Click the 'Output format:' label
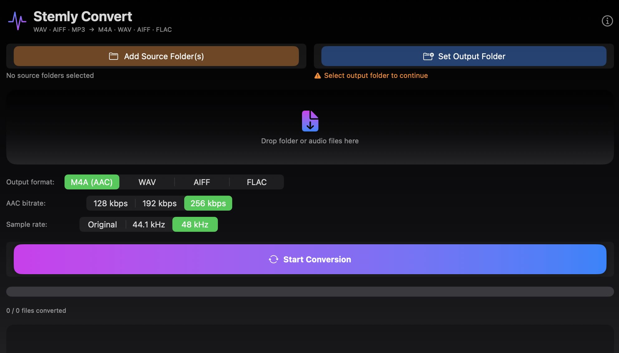The image size is (619, 353). coord(30,182)
